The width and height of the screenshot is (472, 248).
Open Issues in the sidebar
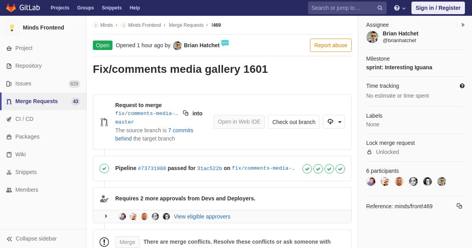click(x=23, y=83)
